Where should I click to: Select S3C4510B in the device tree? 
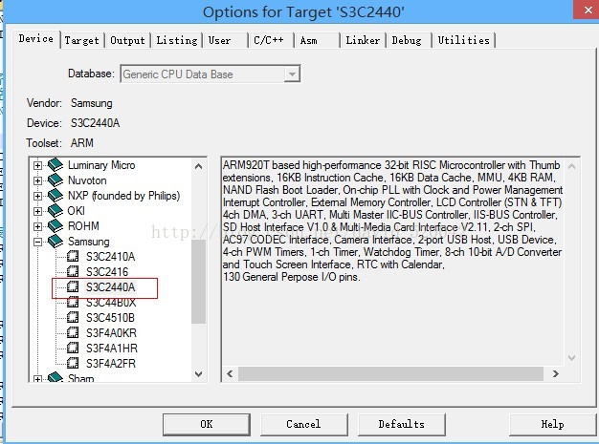pos(110,317)
